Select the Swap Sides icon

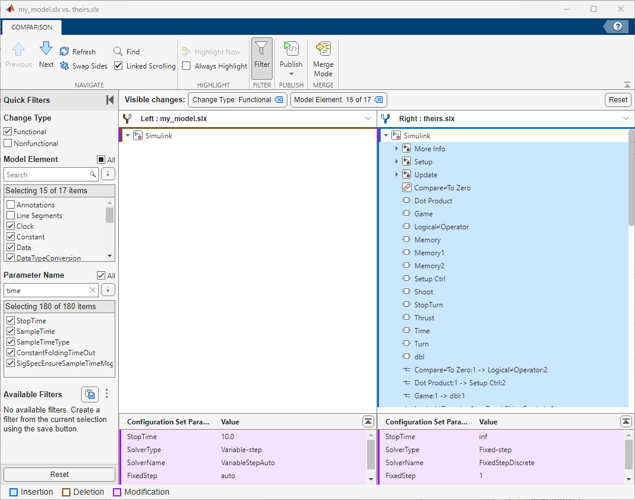[x=64, y=66]
